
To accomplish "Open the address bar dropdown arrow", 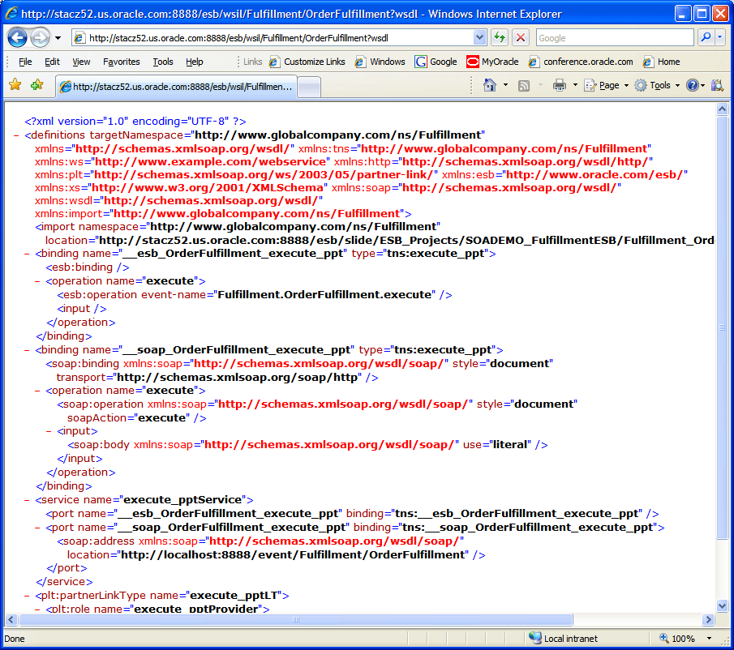I will 479,37.
